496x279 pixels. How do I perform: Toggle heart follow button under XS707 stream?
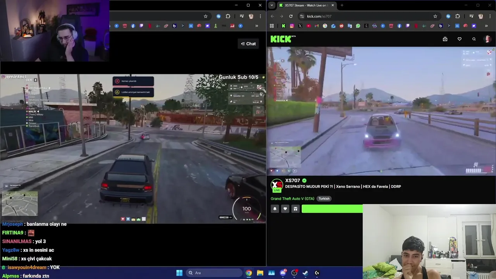[285, 209]
